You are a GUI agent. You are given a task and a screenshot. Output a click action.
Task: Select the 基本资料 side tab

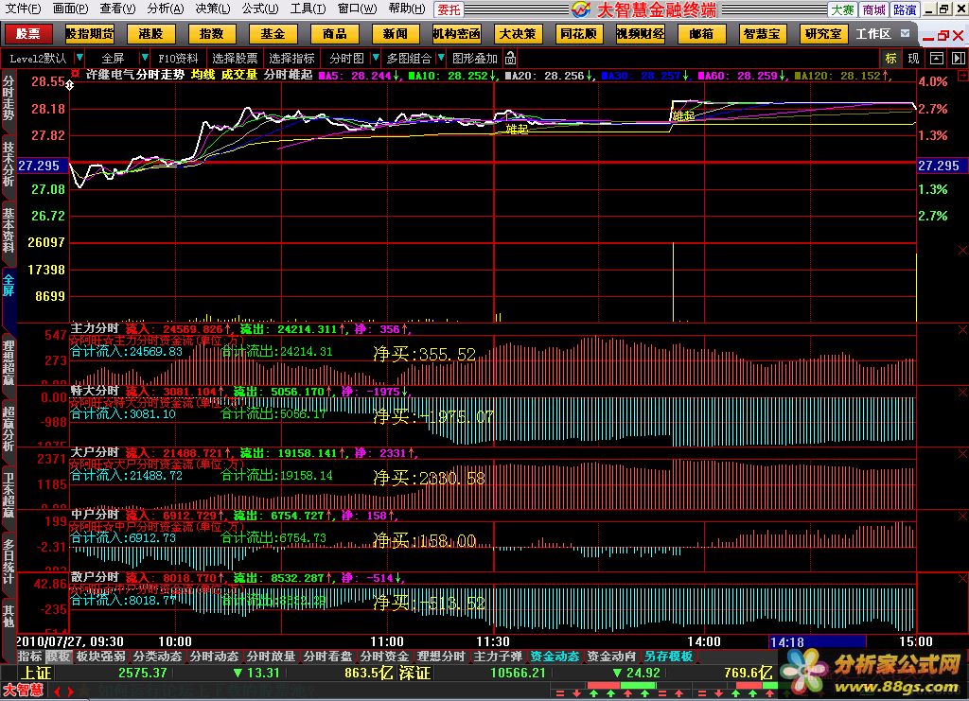point(8,231)
